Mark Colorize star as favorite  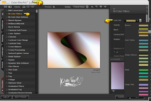click(x=7, y=37)
